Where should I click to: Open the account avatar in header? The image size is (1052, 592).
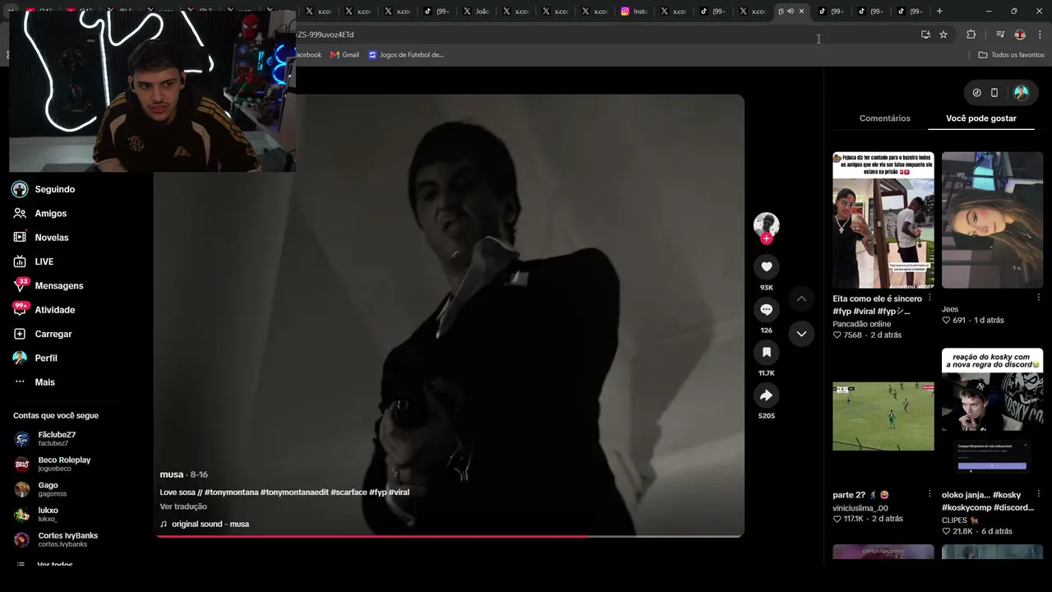pos(1022,93)
